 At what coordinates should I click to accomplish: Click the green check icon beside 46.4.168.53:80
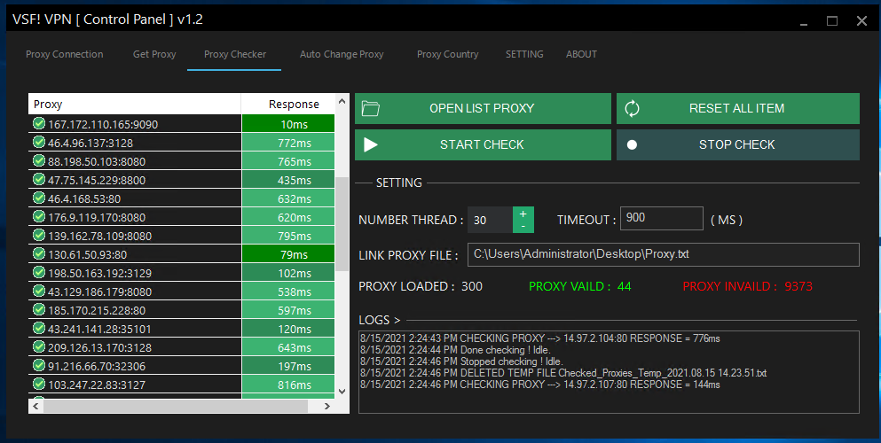pyautogui.click(x=39, y=198)
